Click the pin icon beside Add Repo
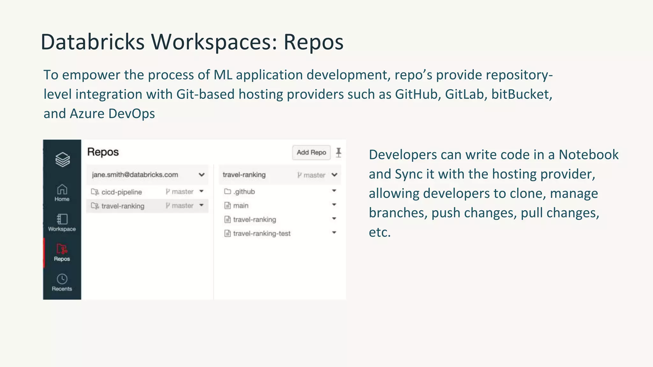653x367 pixels. (x=339, y=153)
